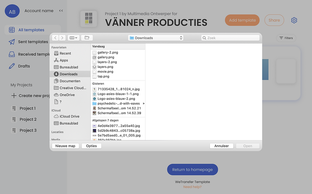Select Project 1 in My Projects
Image resolution: width=312 pixels, height=194 pixels.
(24, 108)
